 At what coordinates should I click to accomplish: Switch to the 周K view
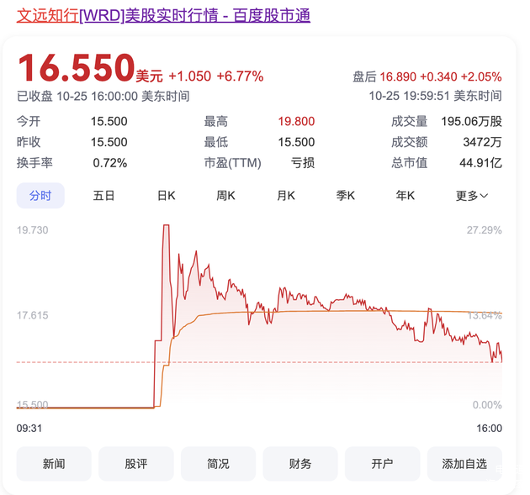click(225, 196)
